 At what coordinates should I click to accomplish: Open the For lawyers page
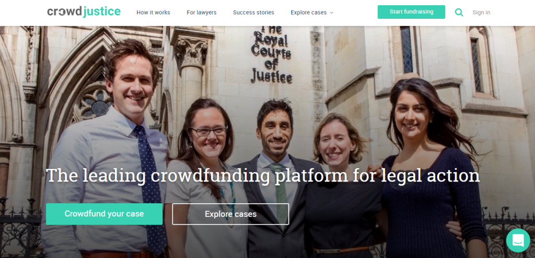coord(201,13)
